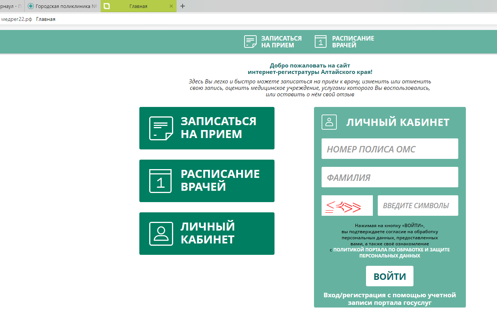This screenshot has height=328, width=497.
Task: Open a new browser tab with plus
Action: pyautogui.click(x=183, y=6)
